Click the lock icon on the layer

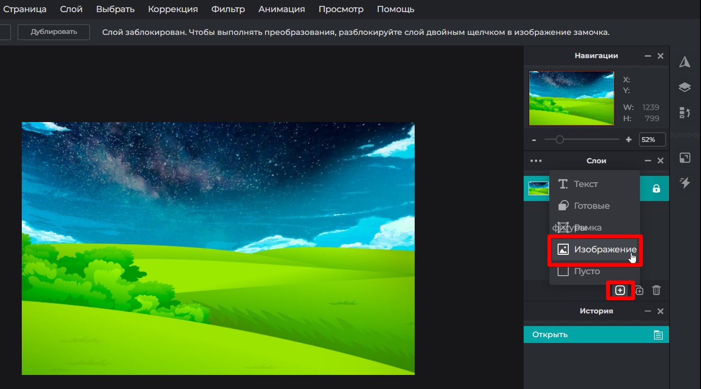point(656,188)
